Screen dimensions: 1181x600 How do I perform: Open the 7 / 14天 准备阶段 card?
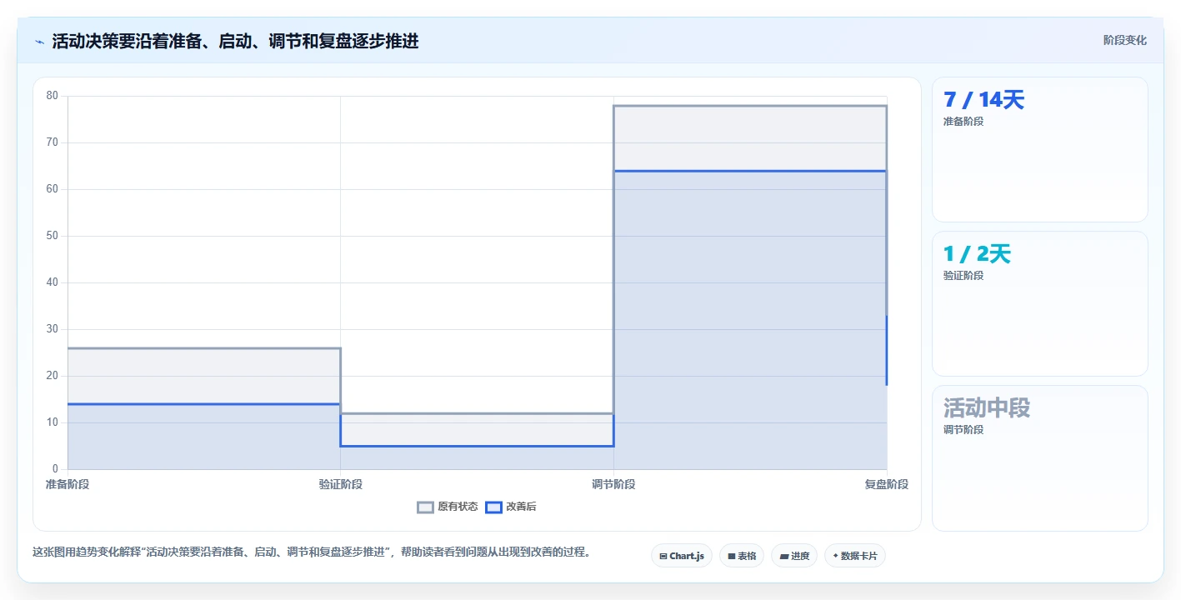[1039, 150]
